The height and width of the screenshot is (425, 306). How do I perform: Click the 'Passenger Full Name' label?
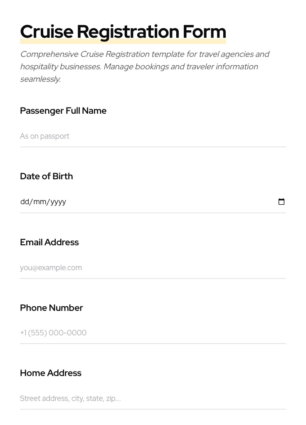point(63,111)
